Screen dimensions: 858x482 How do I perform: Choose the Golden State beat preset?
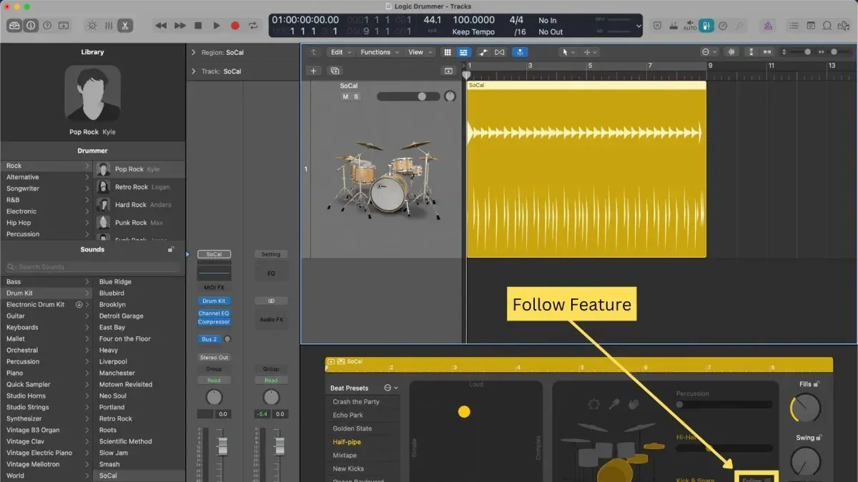point(352,428)
